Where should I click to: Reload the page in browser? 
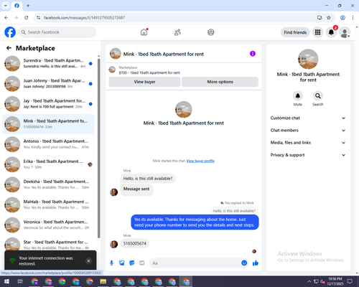(27, 18)
